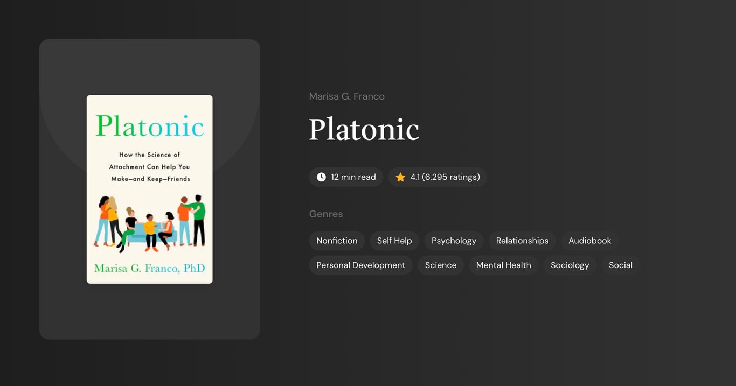
Task: Open the Science genre category
Action: 440,265
